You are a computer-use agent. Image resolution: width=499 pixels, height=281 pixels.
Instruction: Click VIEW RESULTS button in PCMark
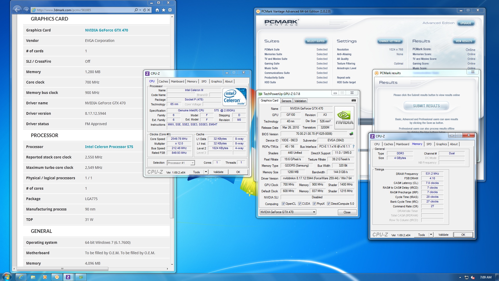[464, 41]
